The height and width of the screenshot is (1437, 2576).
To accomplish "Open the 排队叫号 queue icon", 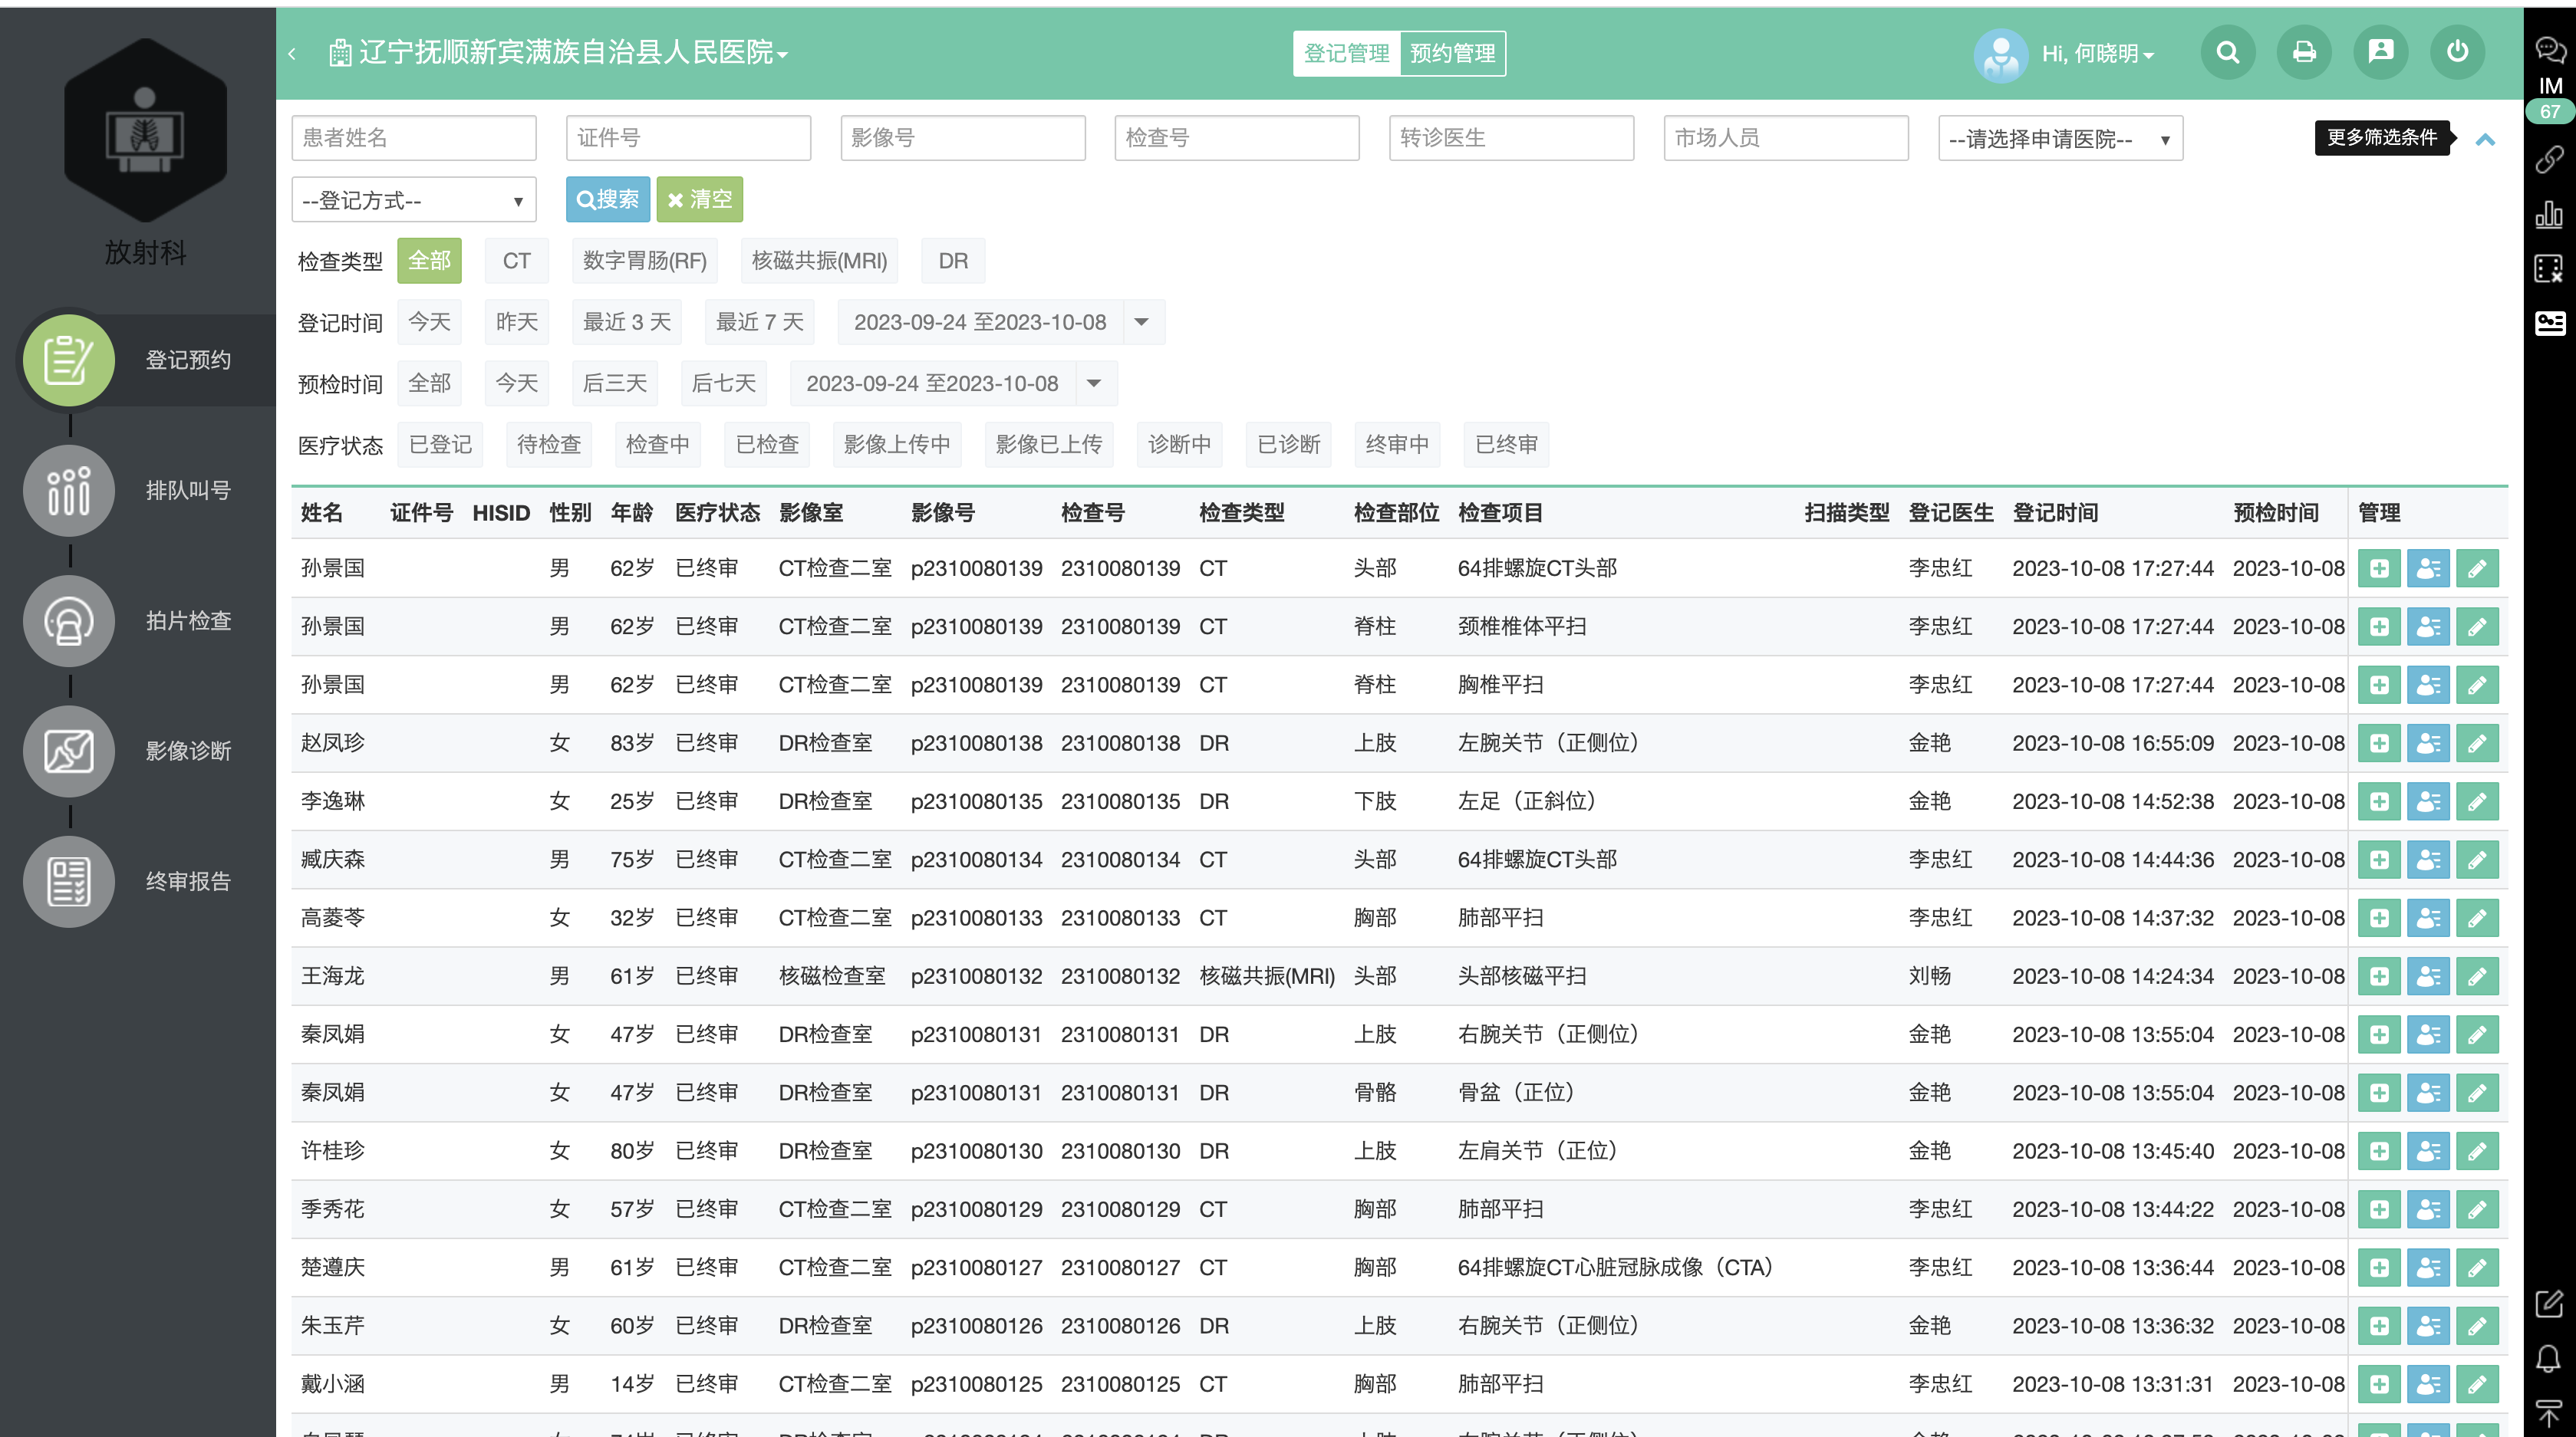I will tap(69, 491).
